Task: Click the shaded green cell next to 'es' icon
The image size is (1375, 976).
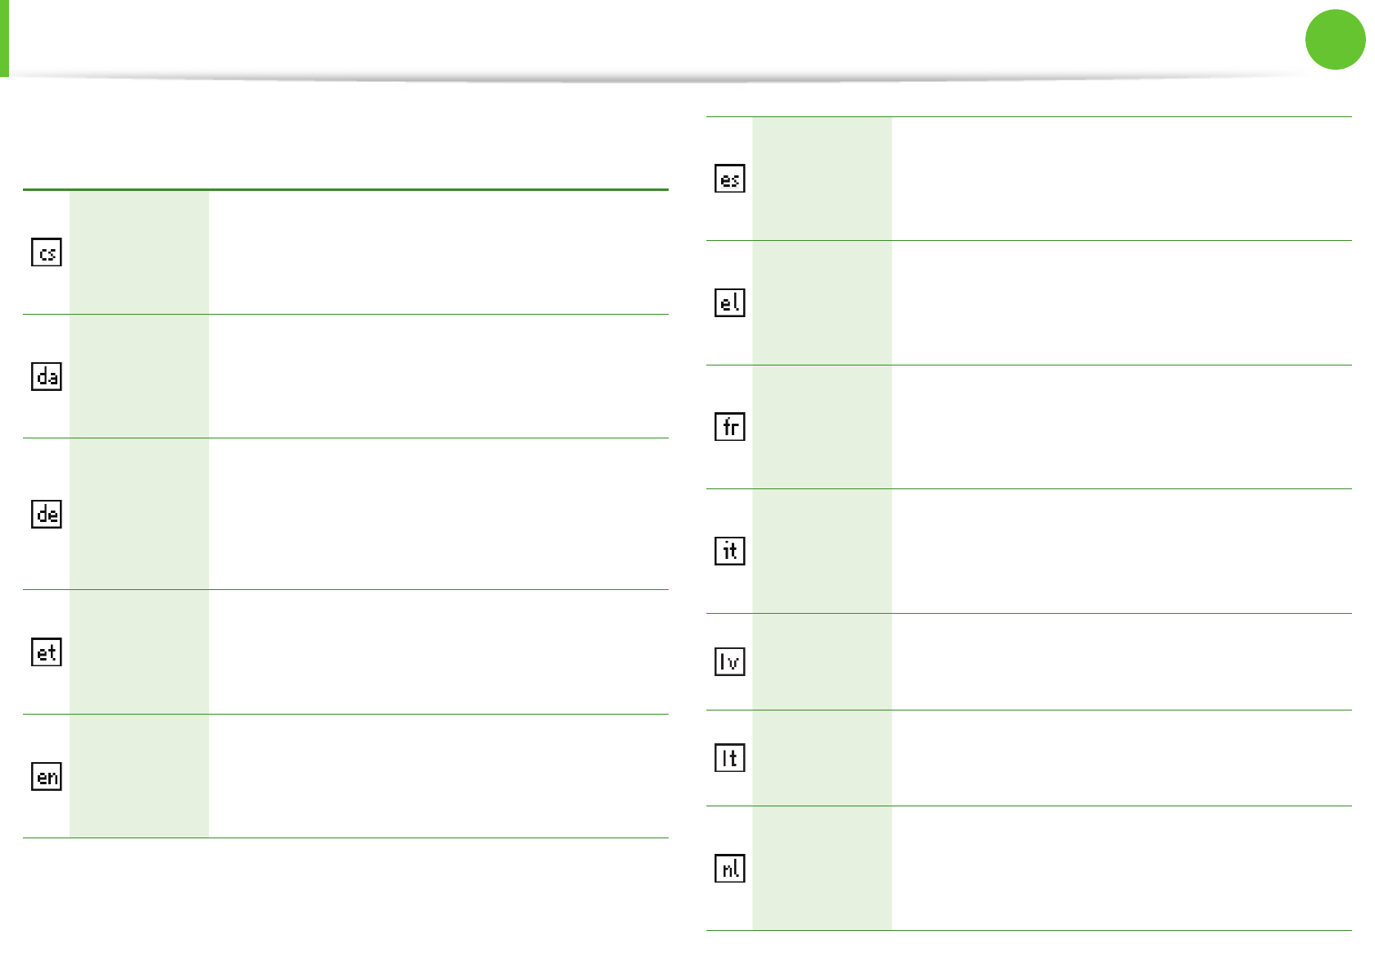Action: pos(822,179)
